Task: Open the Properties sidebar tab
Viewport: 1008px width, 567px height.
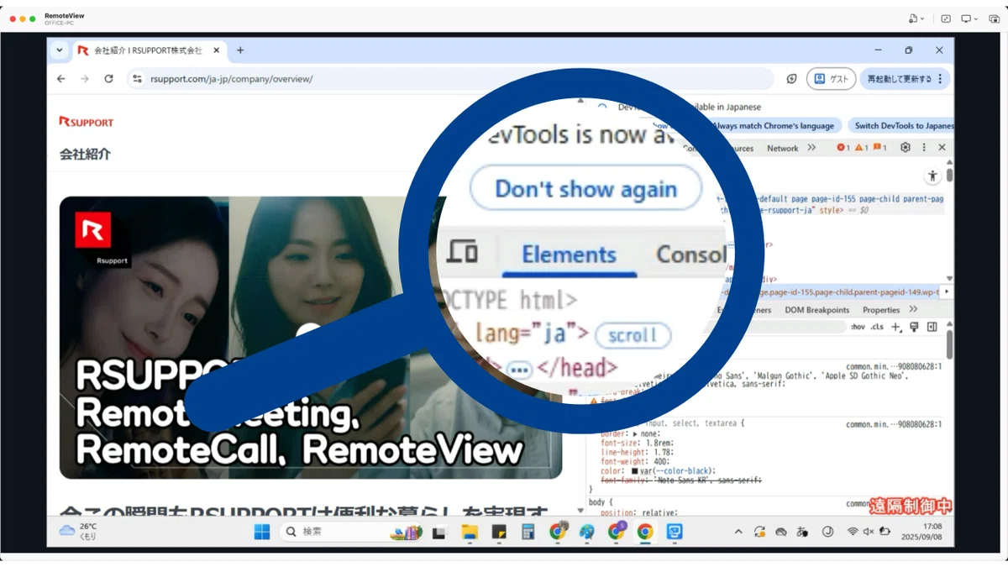Action: [x=881, y=310]
